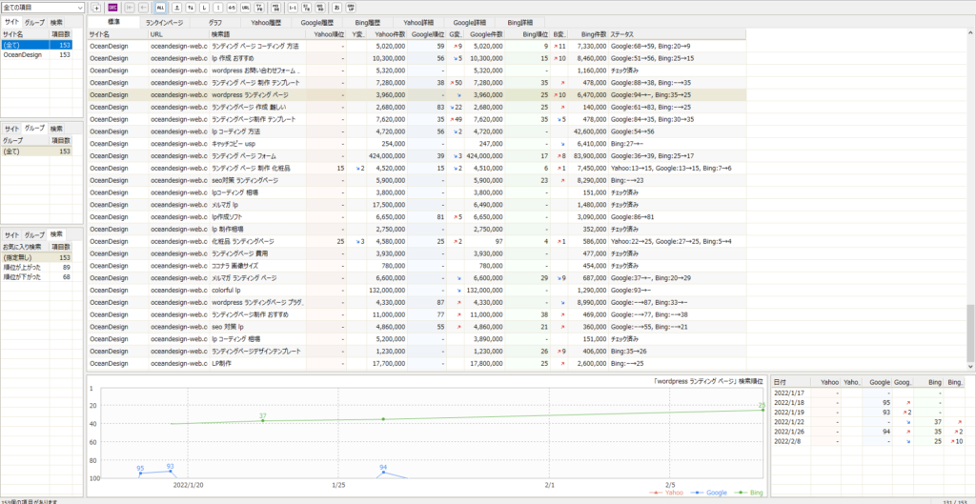
Task: Click the exclamation mark filter icon
Action: 218,8
